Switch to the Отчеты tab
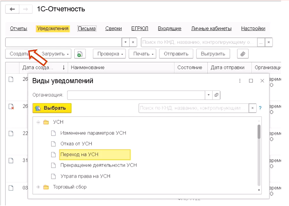 pyautogui.click(x=19, y=28)
